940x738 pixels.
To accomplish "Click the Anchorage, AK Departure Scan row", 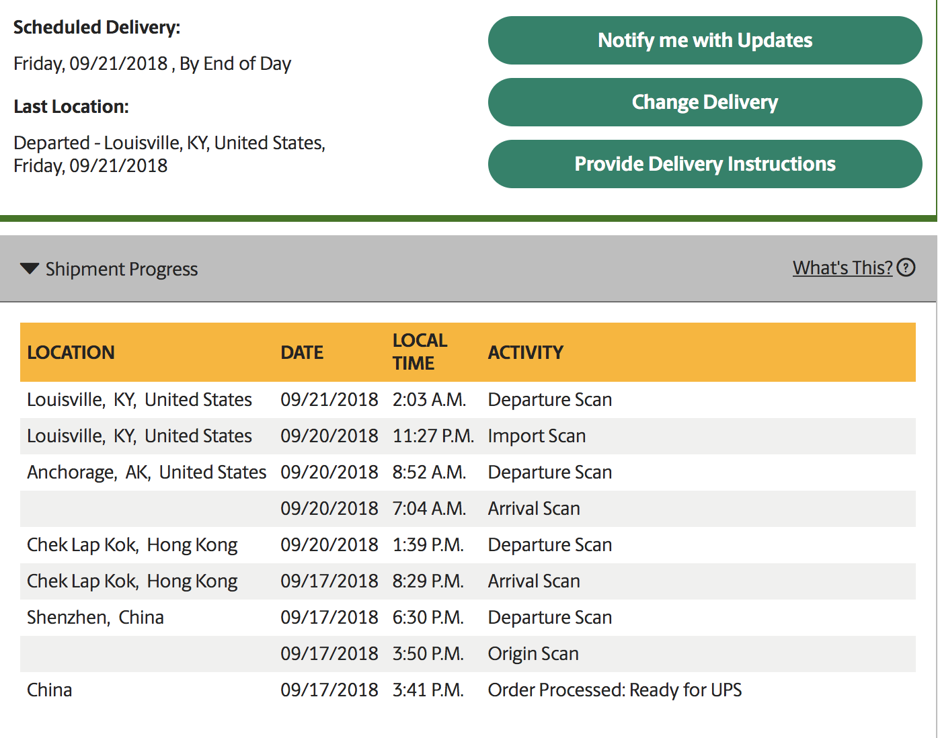I will coord(468,473).
